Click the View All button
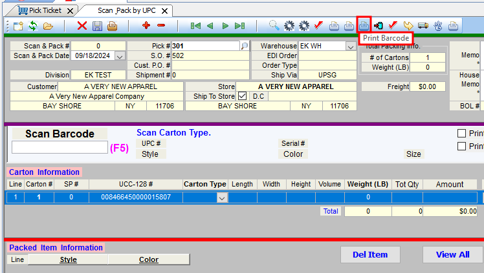Image resolution: width=484 pixels, height=273 pixels. (x=453, y=254)
